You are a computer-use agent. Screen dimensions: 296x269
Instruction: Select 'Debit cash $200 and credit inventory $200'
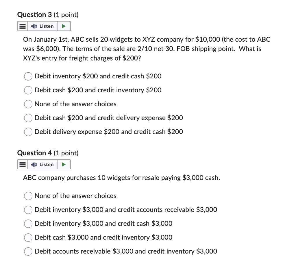click(28, 90)
